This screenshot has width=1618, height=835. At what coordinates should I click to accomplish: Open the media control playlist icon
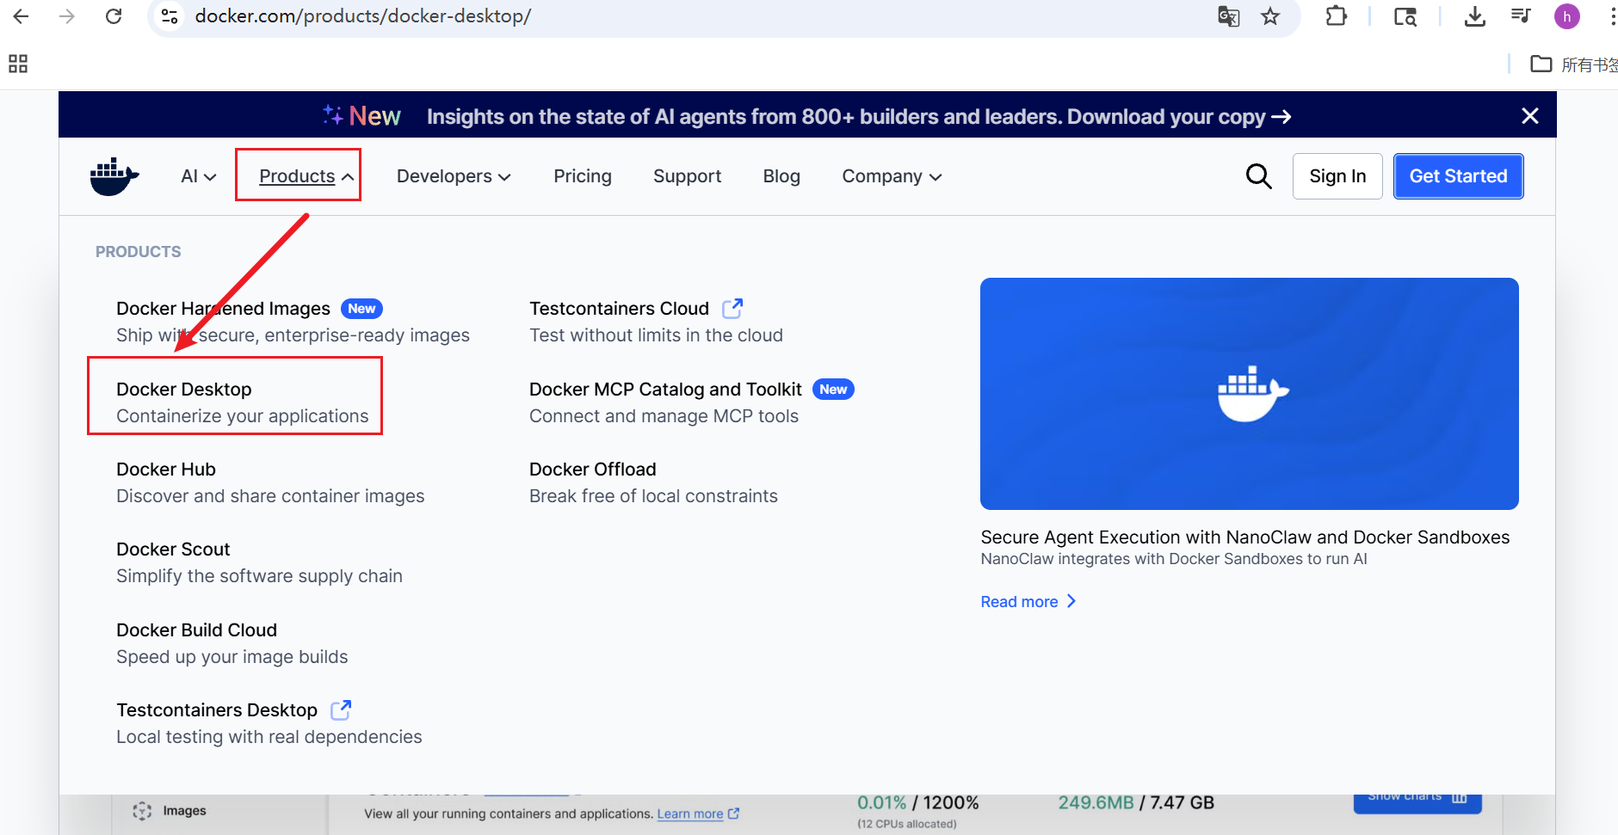pos(1521,16)
